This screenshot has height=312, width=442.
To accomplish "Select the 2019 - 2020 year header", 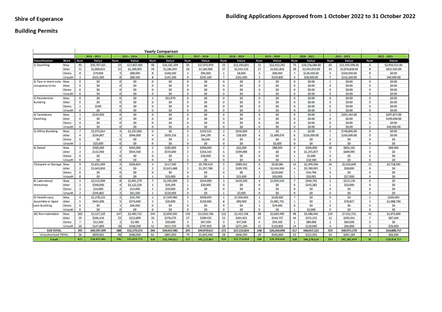I will pos(272,56).
